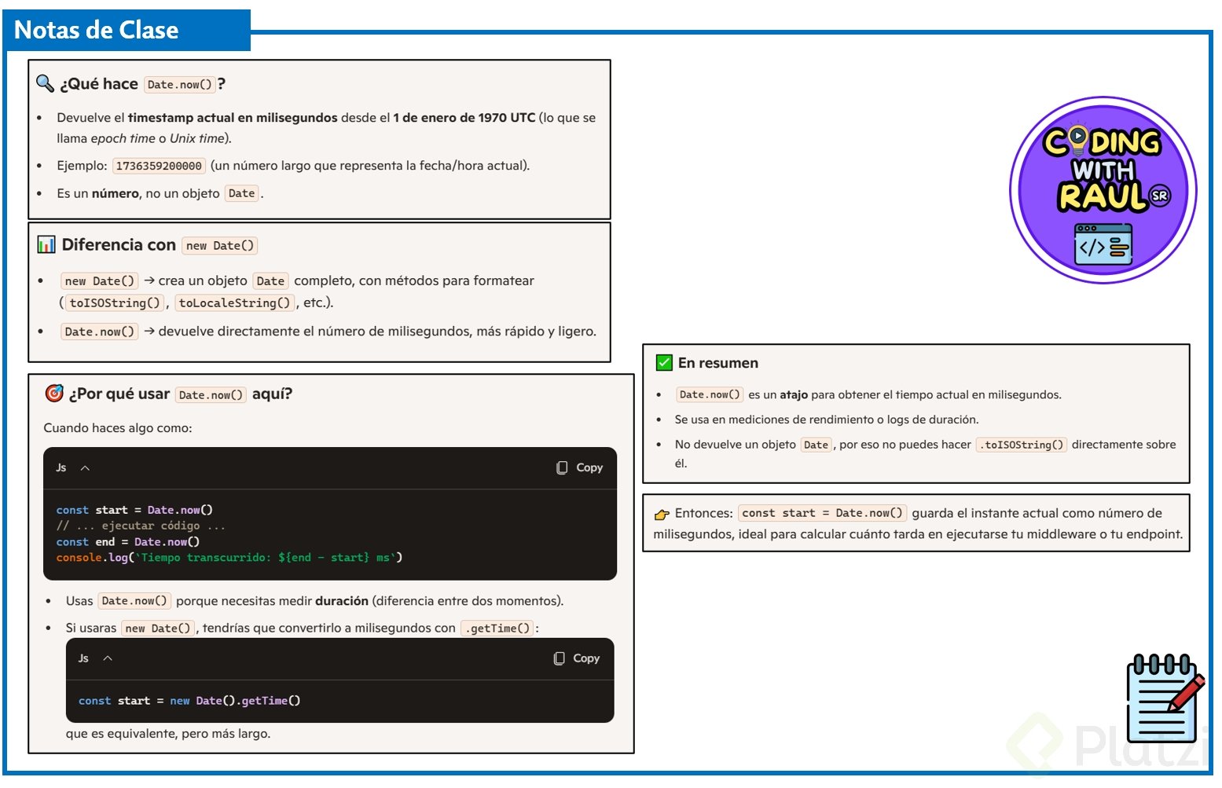The image size is (1222, 788).
Task: Click the target icon beside "¿Por qué usar"
Action: [54, 394]
